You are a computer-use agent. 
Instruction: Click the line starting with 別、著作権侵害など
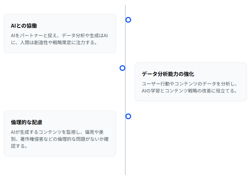click(60, 139)
